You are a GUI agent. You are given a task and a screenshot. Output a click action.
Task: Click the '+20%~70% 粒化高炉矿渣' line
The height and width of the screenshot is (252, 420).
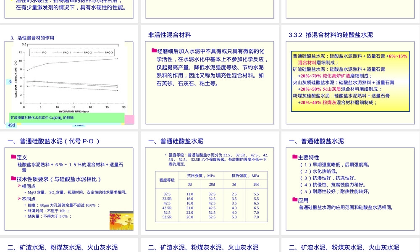[335, 76]
